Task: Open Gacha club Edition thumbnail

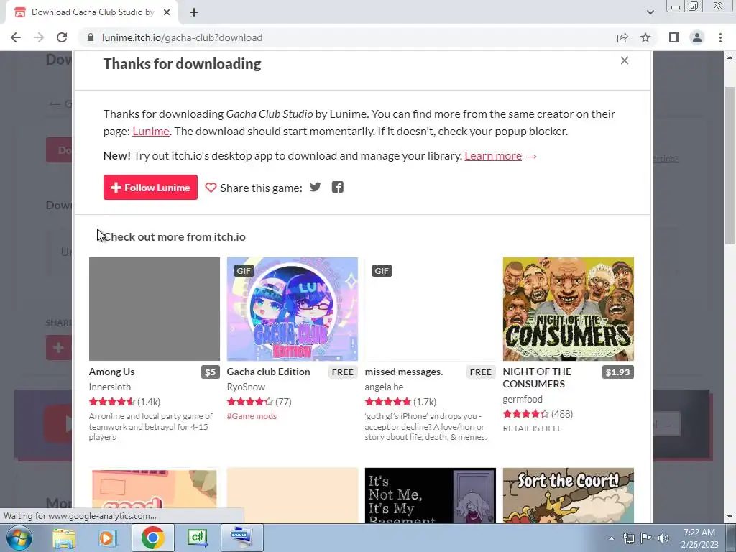Action: tap(292, 309)
